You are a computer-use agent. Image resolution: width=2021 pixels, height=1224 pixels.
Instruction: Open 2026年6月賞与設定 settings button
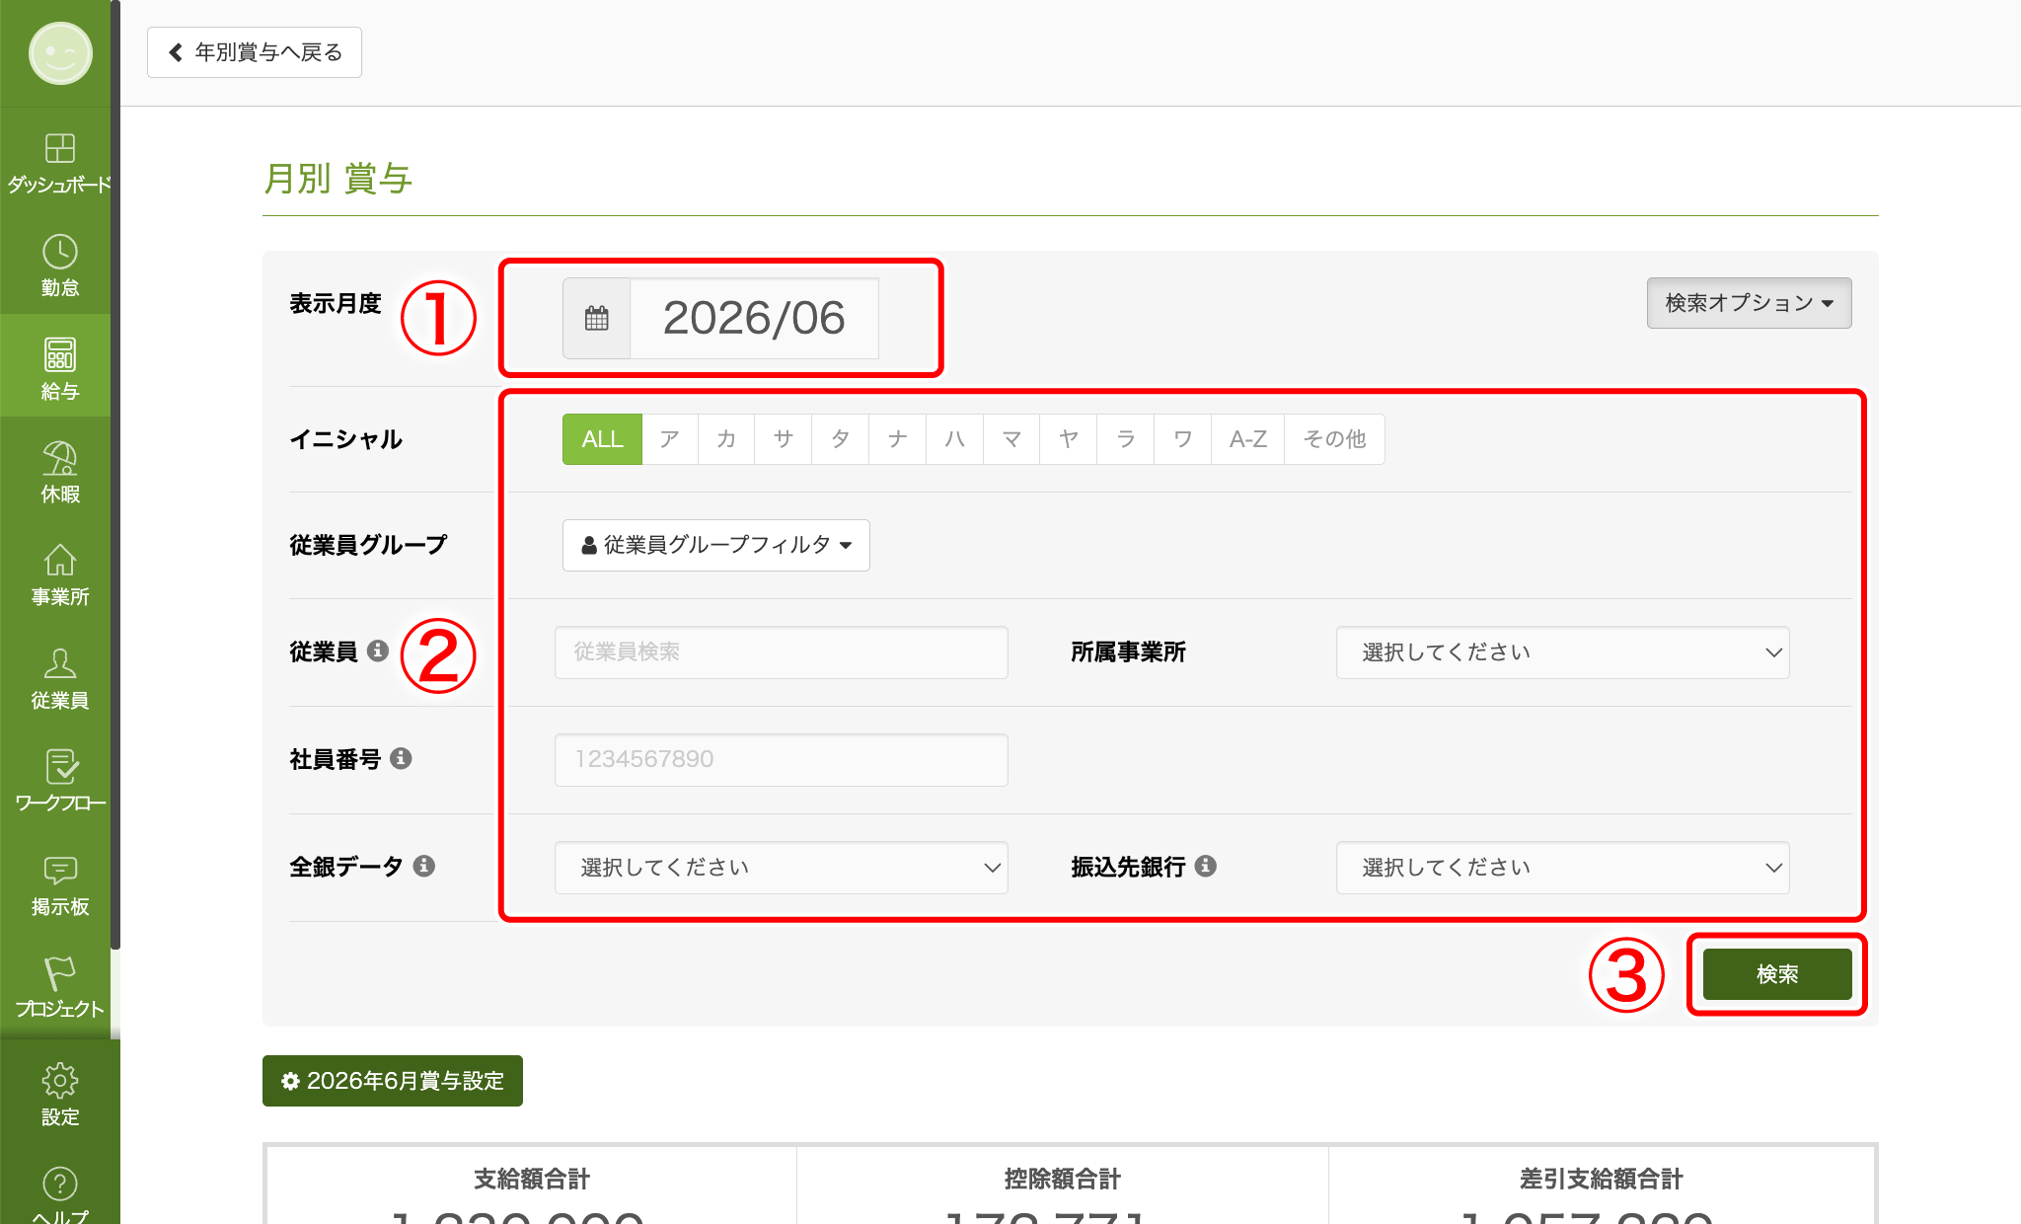393,1081
